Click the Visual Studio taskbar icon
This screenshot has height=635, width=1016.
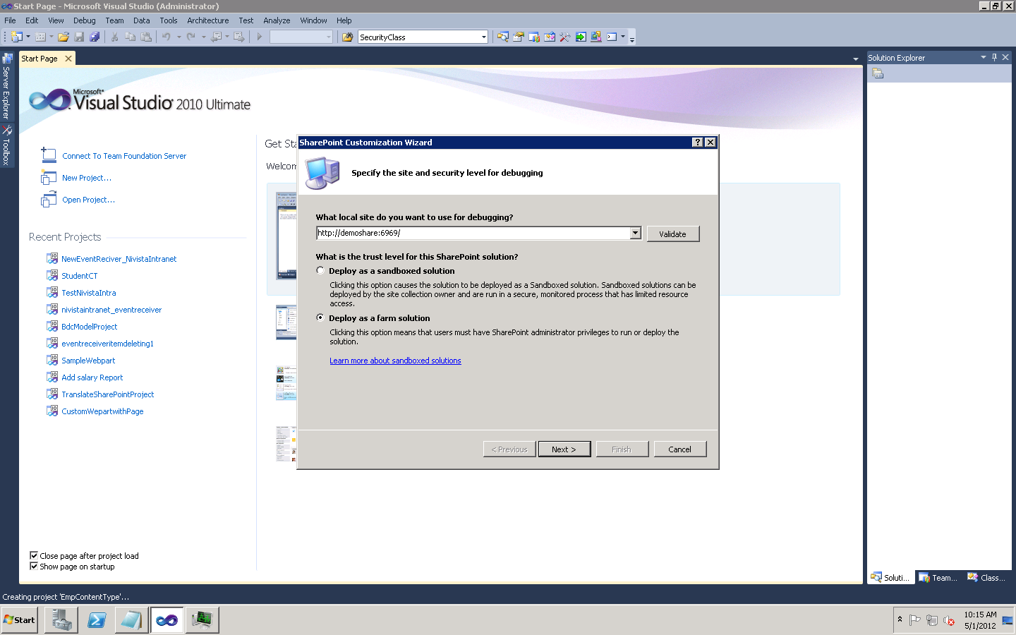click(167, 620)
